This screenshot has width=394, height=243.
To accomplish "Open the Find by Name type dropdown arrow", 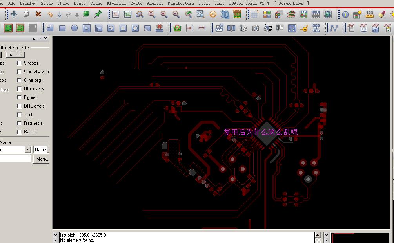I will [28, 150].
